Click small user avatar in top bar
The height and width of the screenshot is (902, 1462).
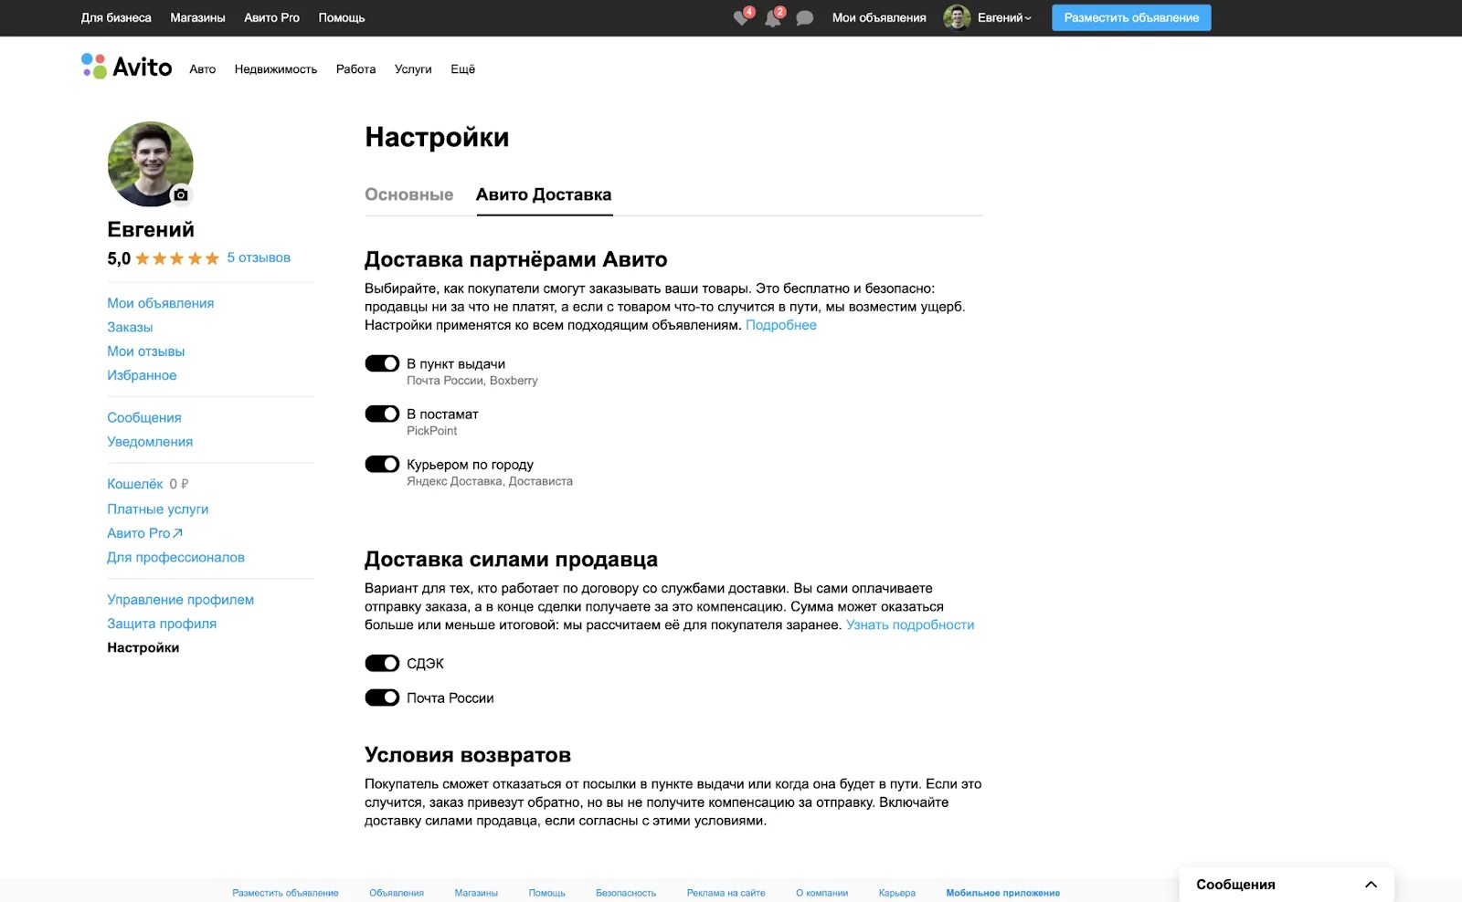coord(957,17)
